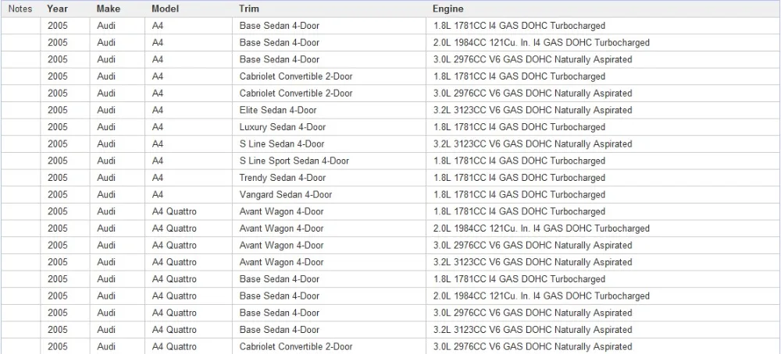Click the S Line Sport Sedan 4-Door cell
This screenshot has width=781, height=354.
point(330,161)
